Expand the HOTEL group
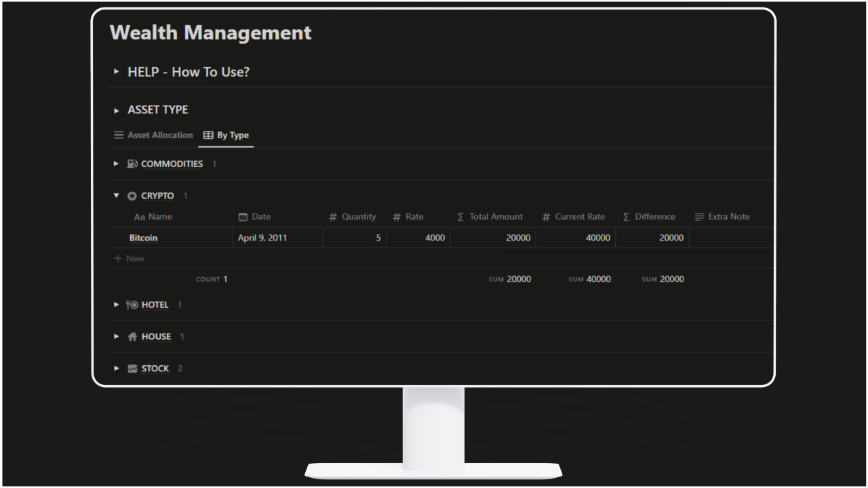Image resolution: width=868 pixels, height=488 pixels. click(x=117, y=305)
